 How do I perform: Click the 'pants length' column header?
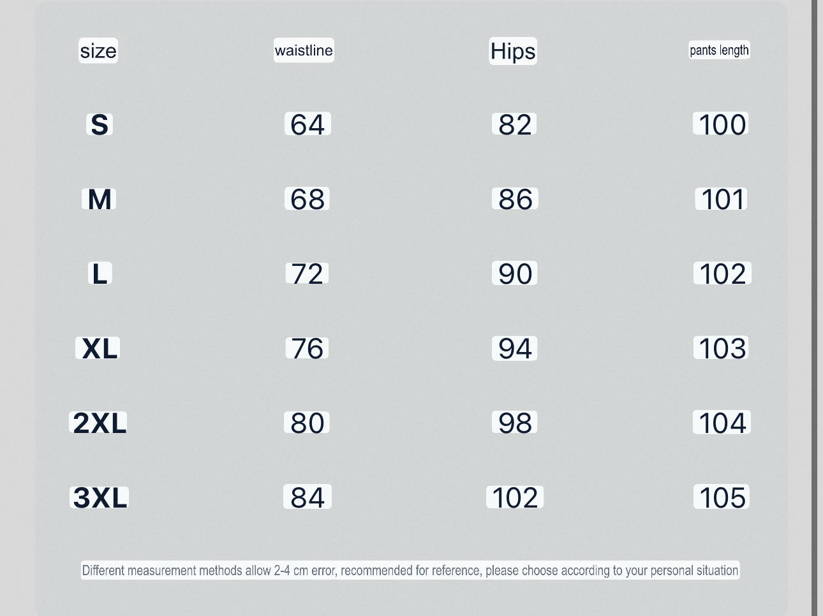point(719,50)
